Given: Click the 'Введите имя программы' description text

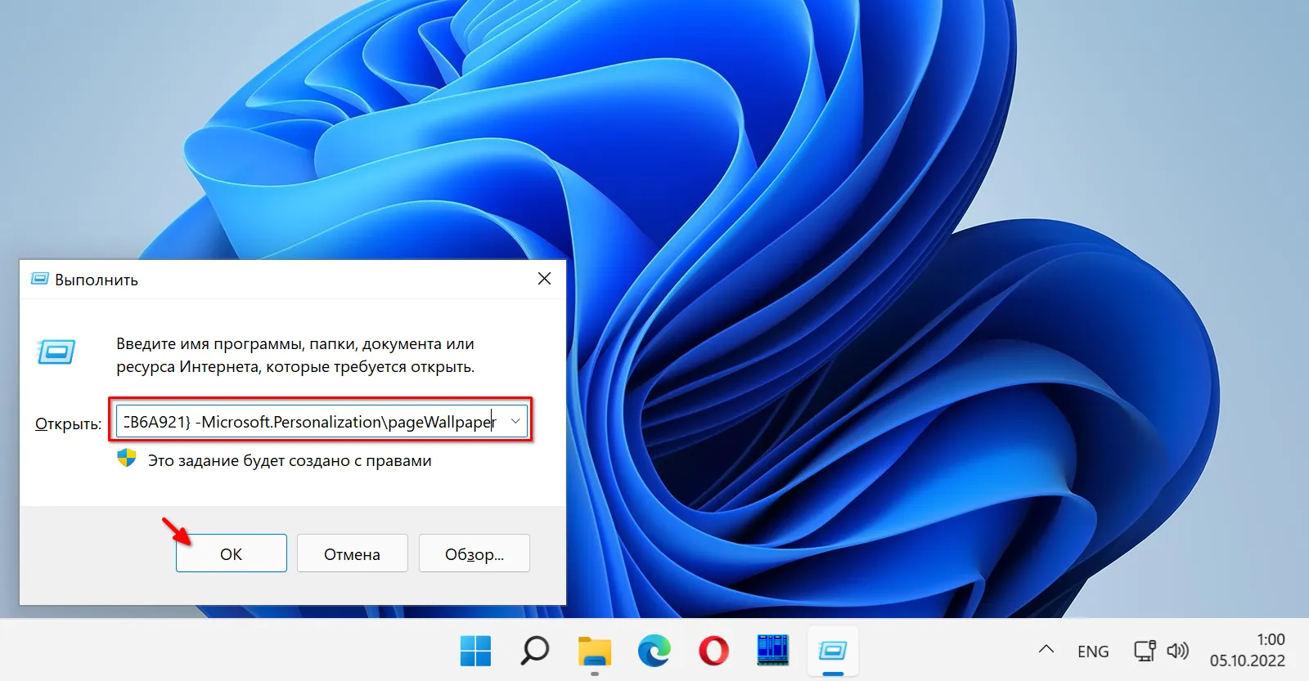Looking at the screenshot, I should pos(295,355).
